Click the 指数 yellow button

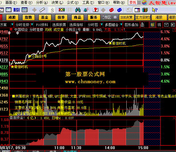pos(29,17)
